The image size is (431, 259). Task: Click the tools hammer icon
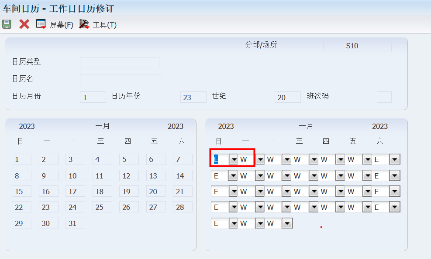point(84,24)
